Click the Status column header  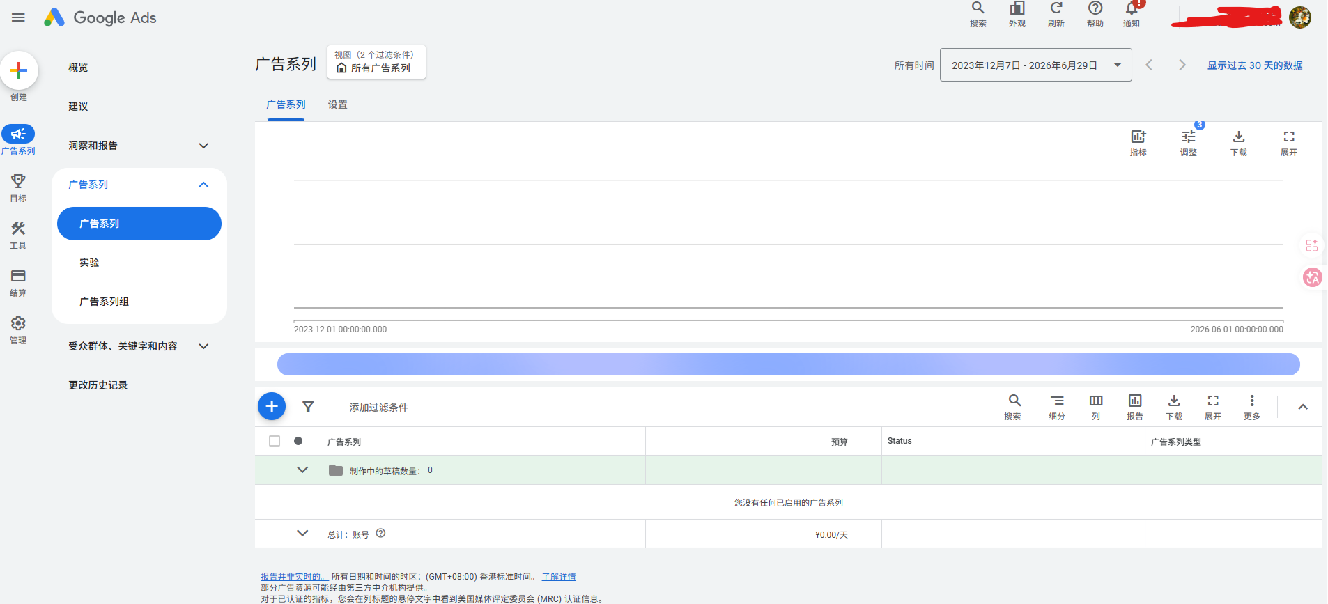[x=900, y=441]
